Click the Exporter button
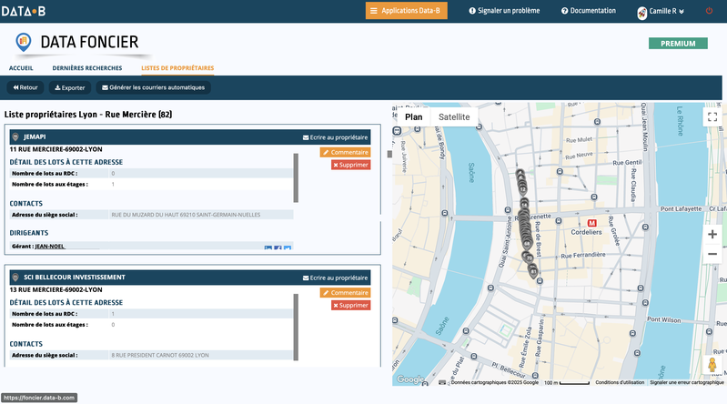Image resolution: width=727 pixels, height=404 pixels. tap(69, 87)
